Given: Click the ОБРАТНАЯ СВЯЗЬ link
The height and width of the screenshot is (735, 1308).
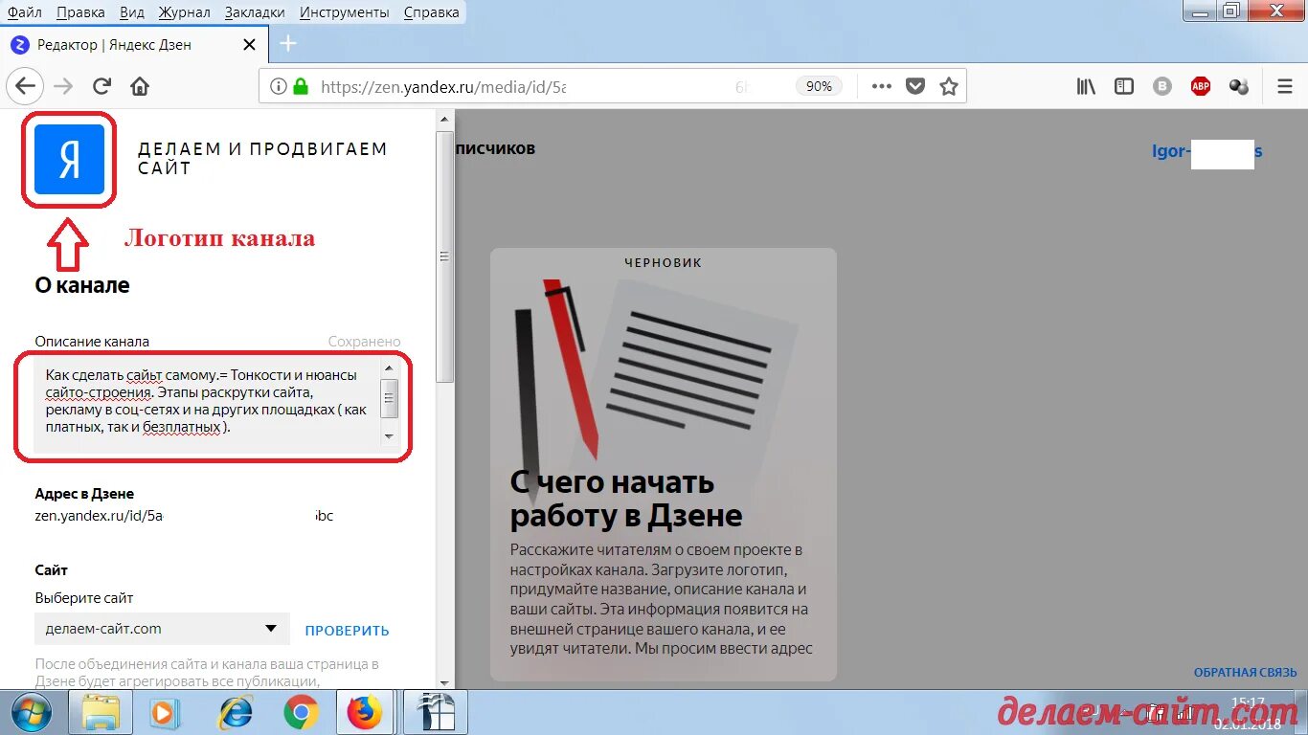Looking at the screenshot, I should pos(1245,673).
